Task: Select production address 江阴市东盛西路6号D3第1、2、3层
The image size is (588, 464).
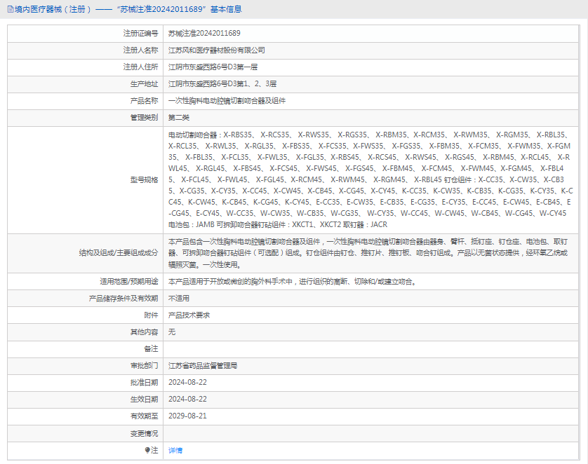Action: (x=222, y=84)
